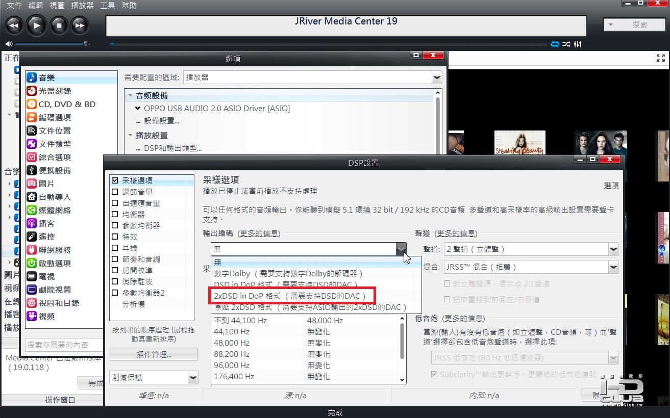The height and width of the screenshot is (418, 670).
Task: Toggle the 耳機 headphones checkbox
Action: [x=115, y=248]
